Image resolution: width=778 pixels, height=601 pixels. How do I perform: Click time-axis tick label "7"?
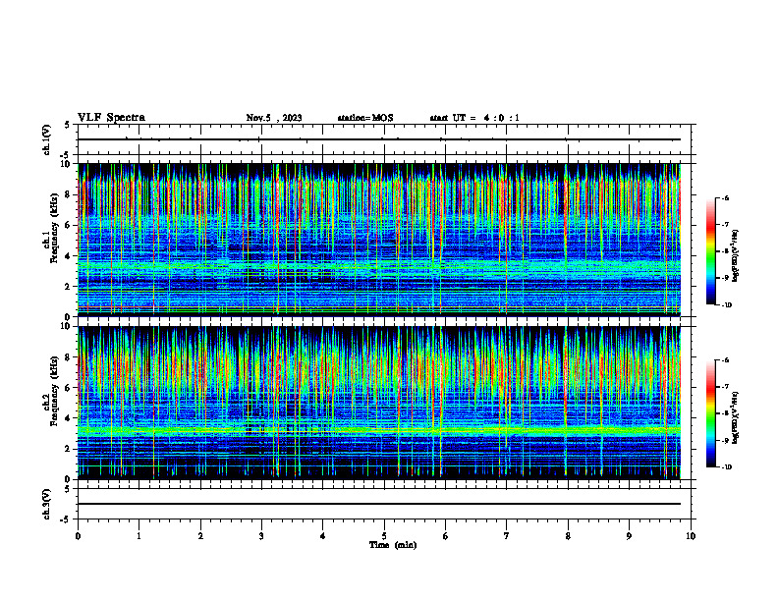(507, 536)
